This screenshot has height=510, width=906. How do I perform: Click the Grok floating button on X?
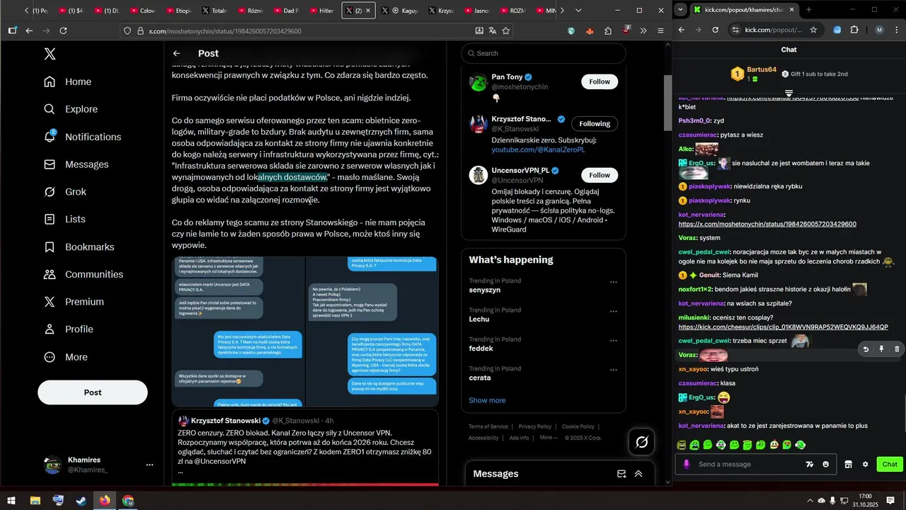pos(642,442)
